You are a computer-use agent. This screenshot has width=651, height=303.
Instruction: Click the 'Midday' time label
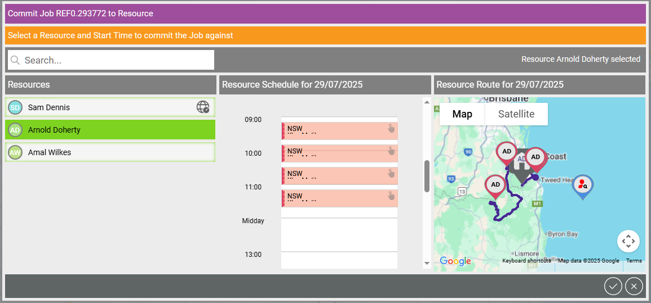pos(253,220)
